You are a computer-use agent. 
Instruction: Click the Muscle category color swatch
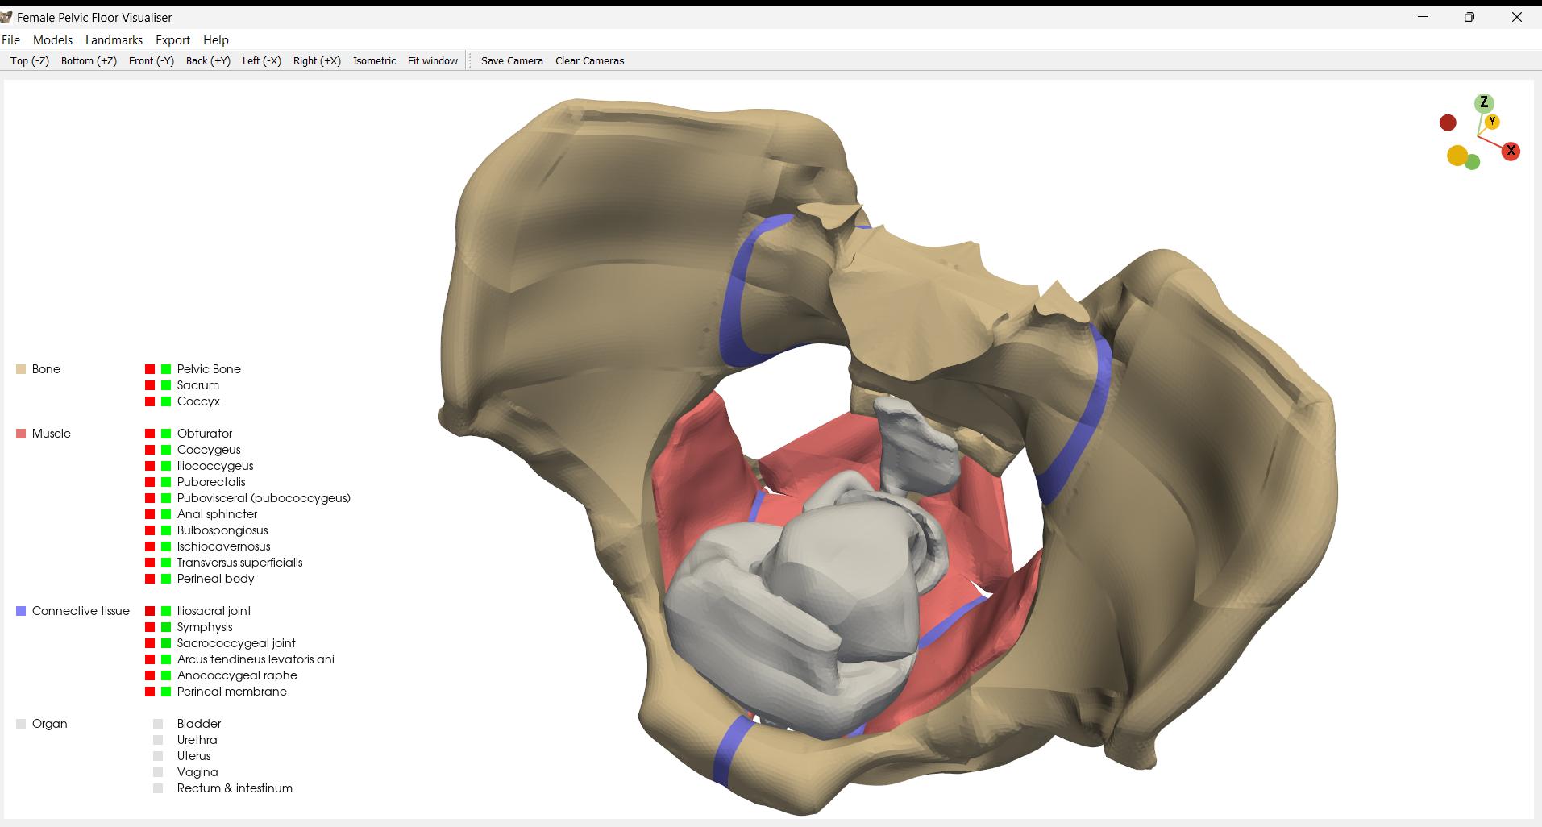click(21, 434)
